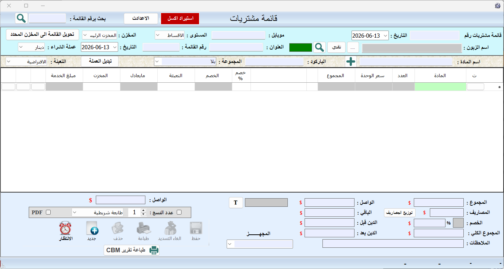Click the موبايل mobile input field
Screen dimensions: 504x269
[x=238, y=35]
